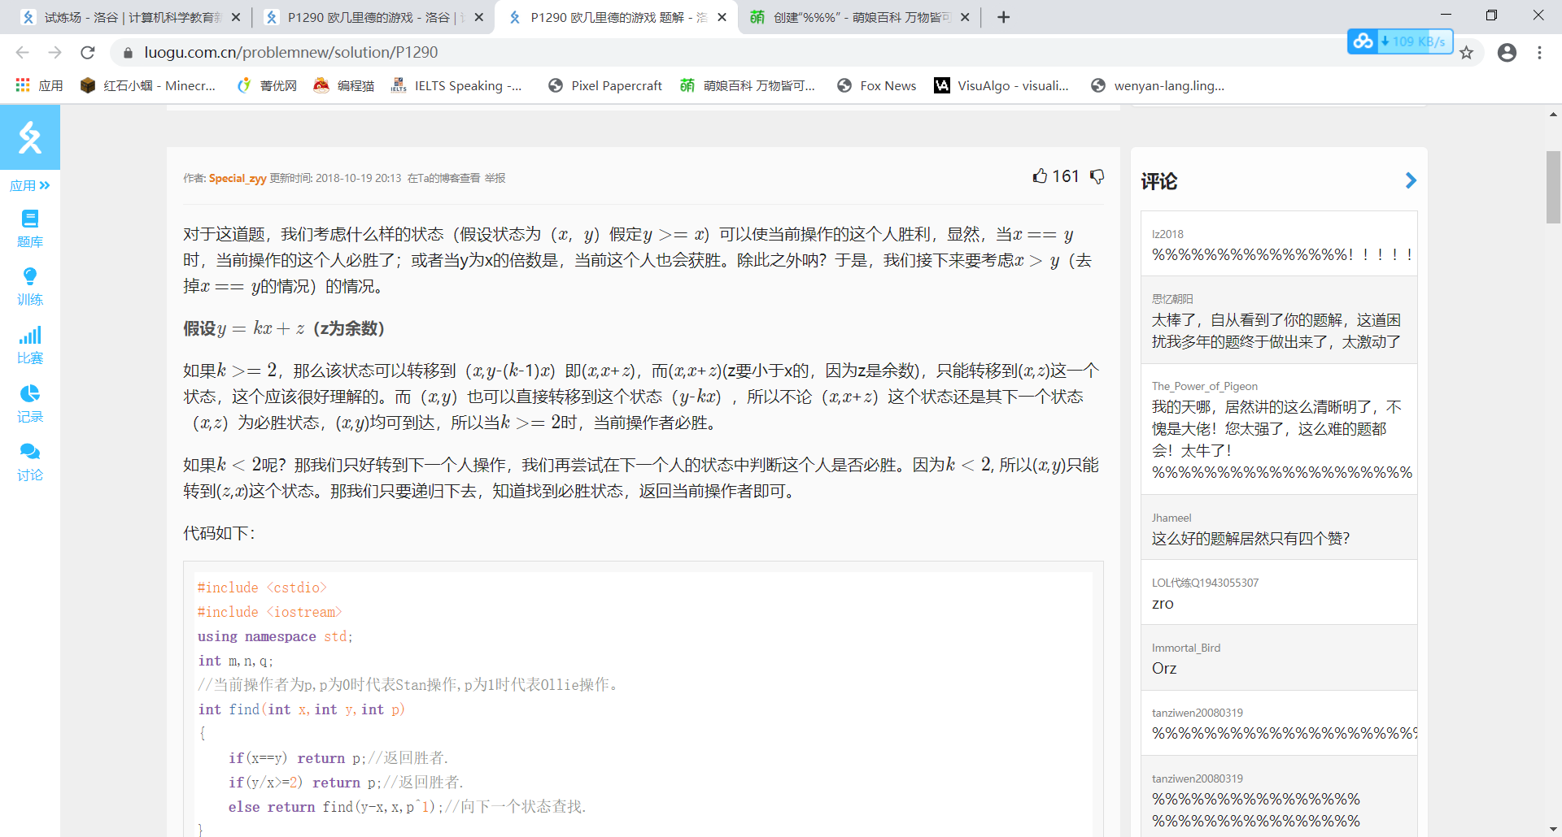The width and height of the screenshot is (1562, 837).
Task: Reload the page with refresh button
Action: coord(88,53)
